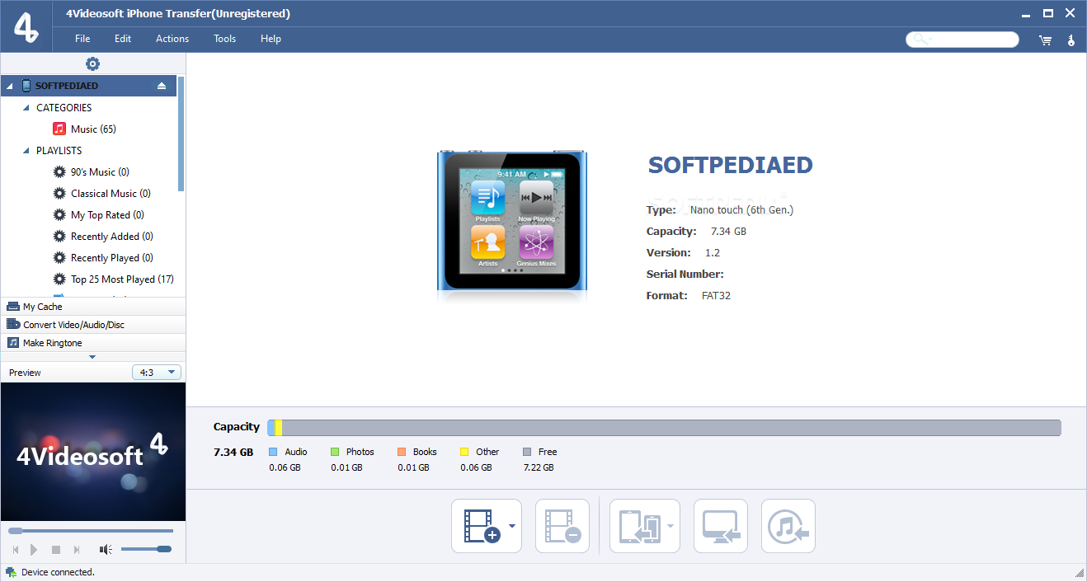Click gear icon beside My Top Rated
The width and height of the screenshot is (1087, 582).
59,214
